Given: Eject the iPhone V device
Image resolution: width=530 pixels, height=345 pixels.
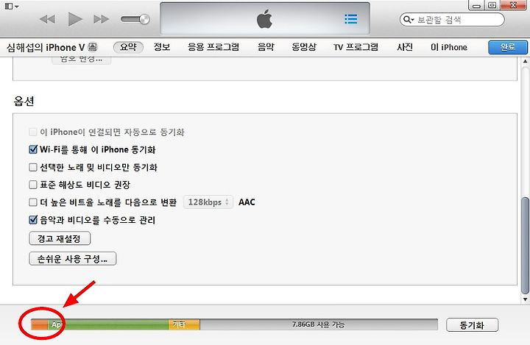Looking at the screenshot, I should [93, 47].
